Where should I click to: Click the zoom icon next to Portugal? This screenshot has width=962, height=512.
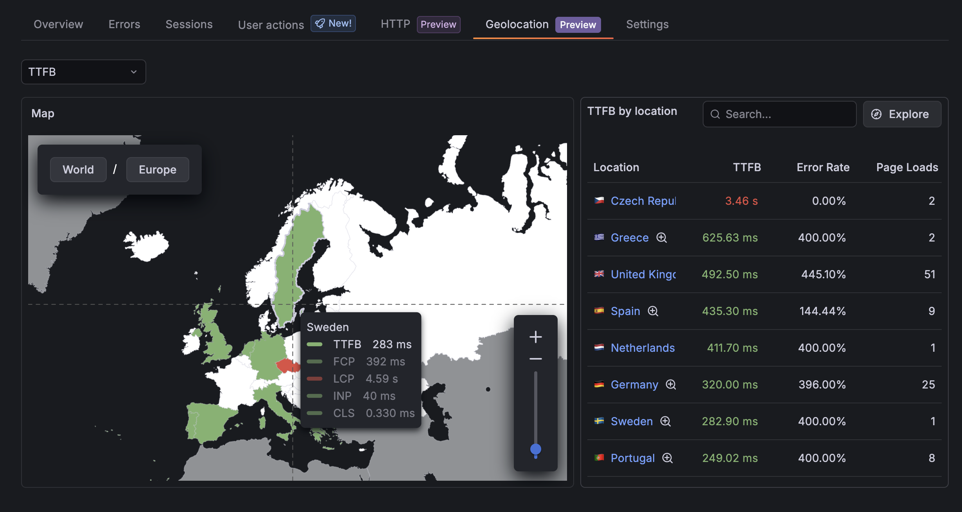click(668, 458)
